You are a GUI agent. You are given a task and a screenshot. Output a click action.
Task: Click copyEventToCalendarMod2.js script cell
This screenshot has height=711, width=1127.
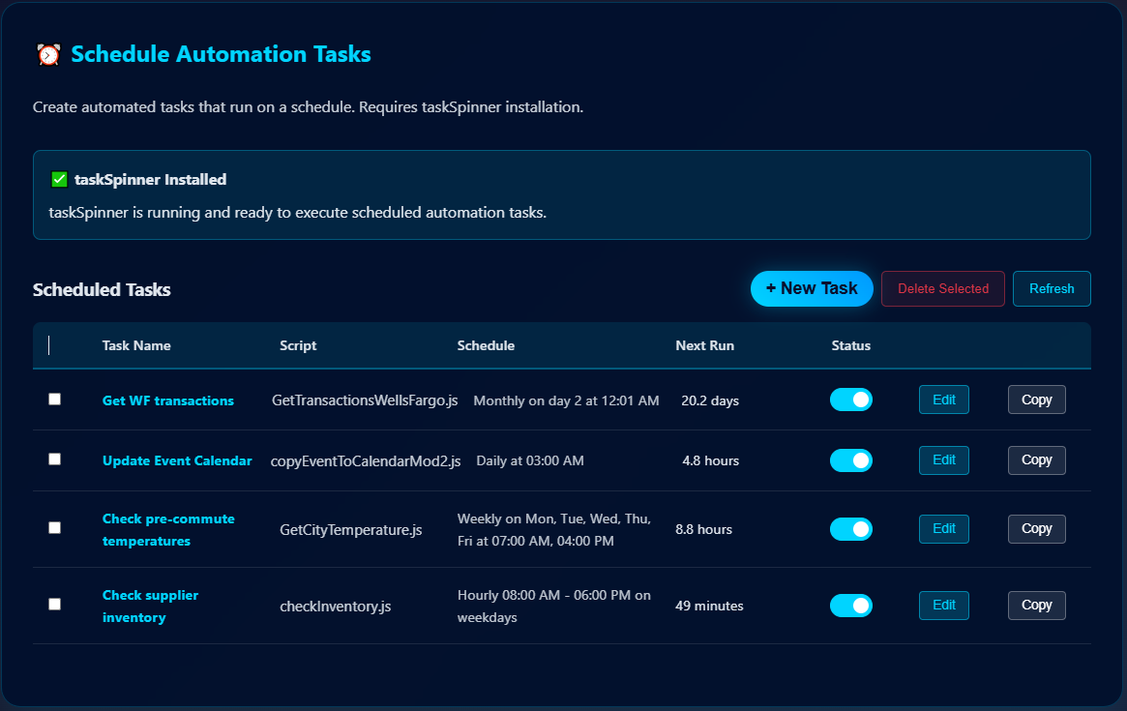[x=365, y=460]
